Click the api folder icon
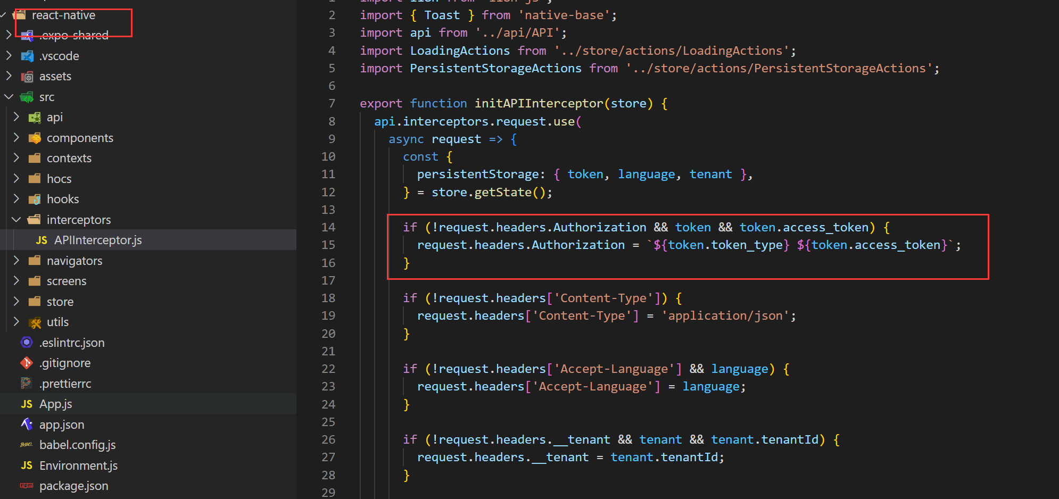Viewport: 1059px width, 499px height. pos(35,118)
